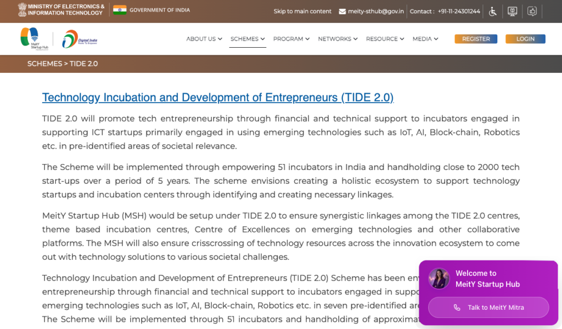Viewport: 562px width, 329px height.
Task: Expand the Program dropdown menu
Action: click(x=291, y=39)
